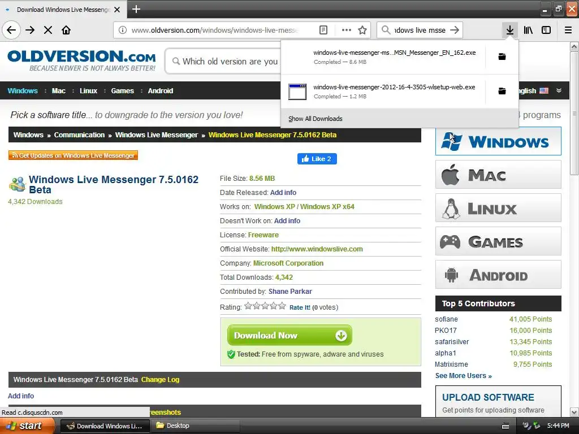This screenshot has width=579, height=434.
Task: Bookmark this page with the star
Action: [x=362, y=30]
